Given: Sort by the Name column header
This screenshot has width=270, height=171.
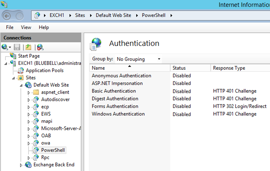Looking at the screenshot, I should (x=130, y=68).
